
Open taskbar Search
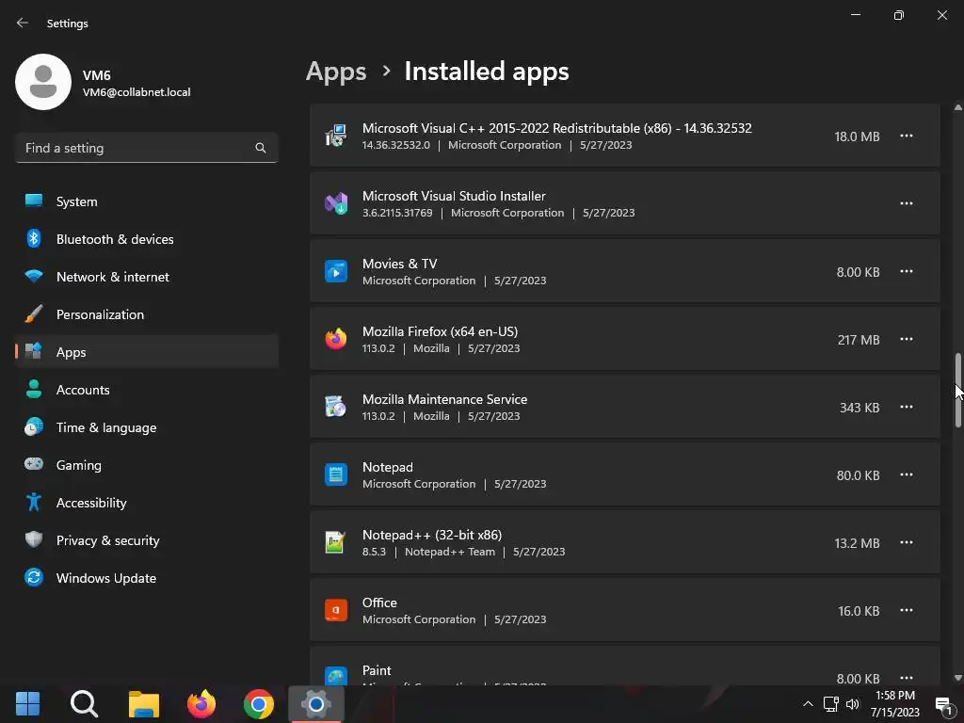(84, 704)
